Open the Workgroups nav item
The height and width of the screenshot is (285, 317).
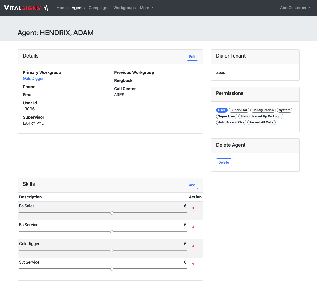coord(125,8)
